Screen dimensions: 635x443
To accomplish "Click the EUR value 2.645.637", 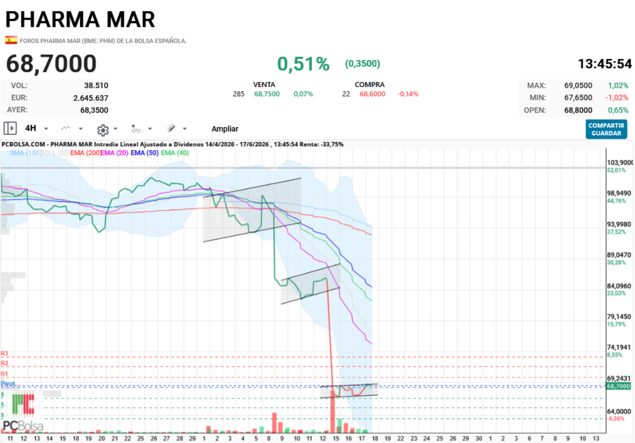I will point(91,98).
